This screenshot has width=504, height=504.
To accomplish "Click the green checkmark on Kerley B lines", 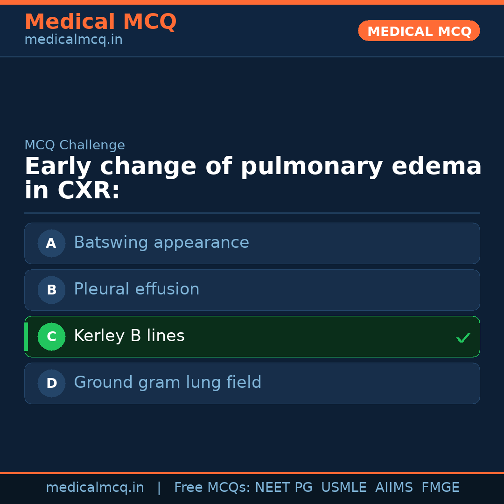I will [463, 337].
